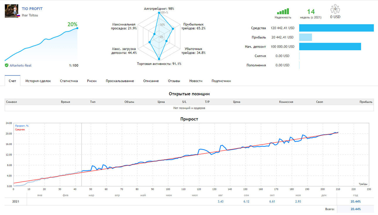The width and height of the screenshot is (378, 215).
Task: Switch to the Статистика tab
Action: [x=69, y=81]
